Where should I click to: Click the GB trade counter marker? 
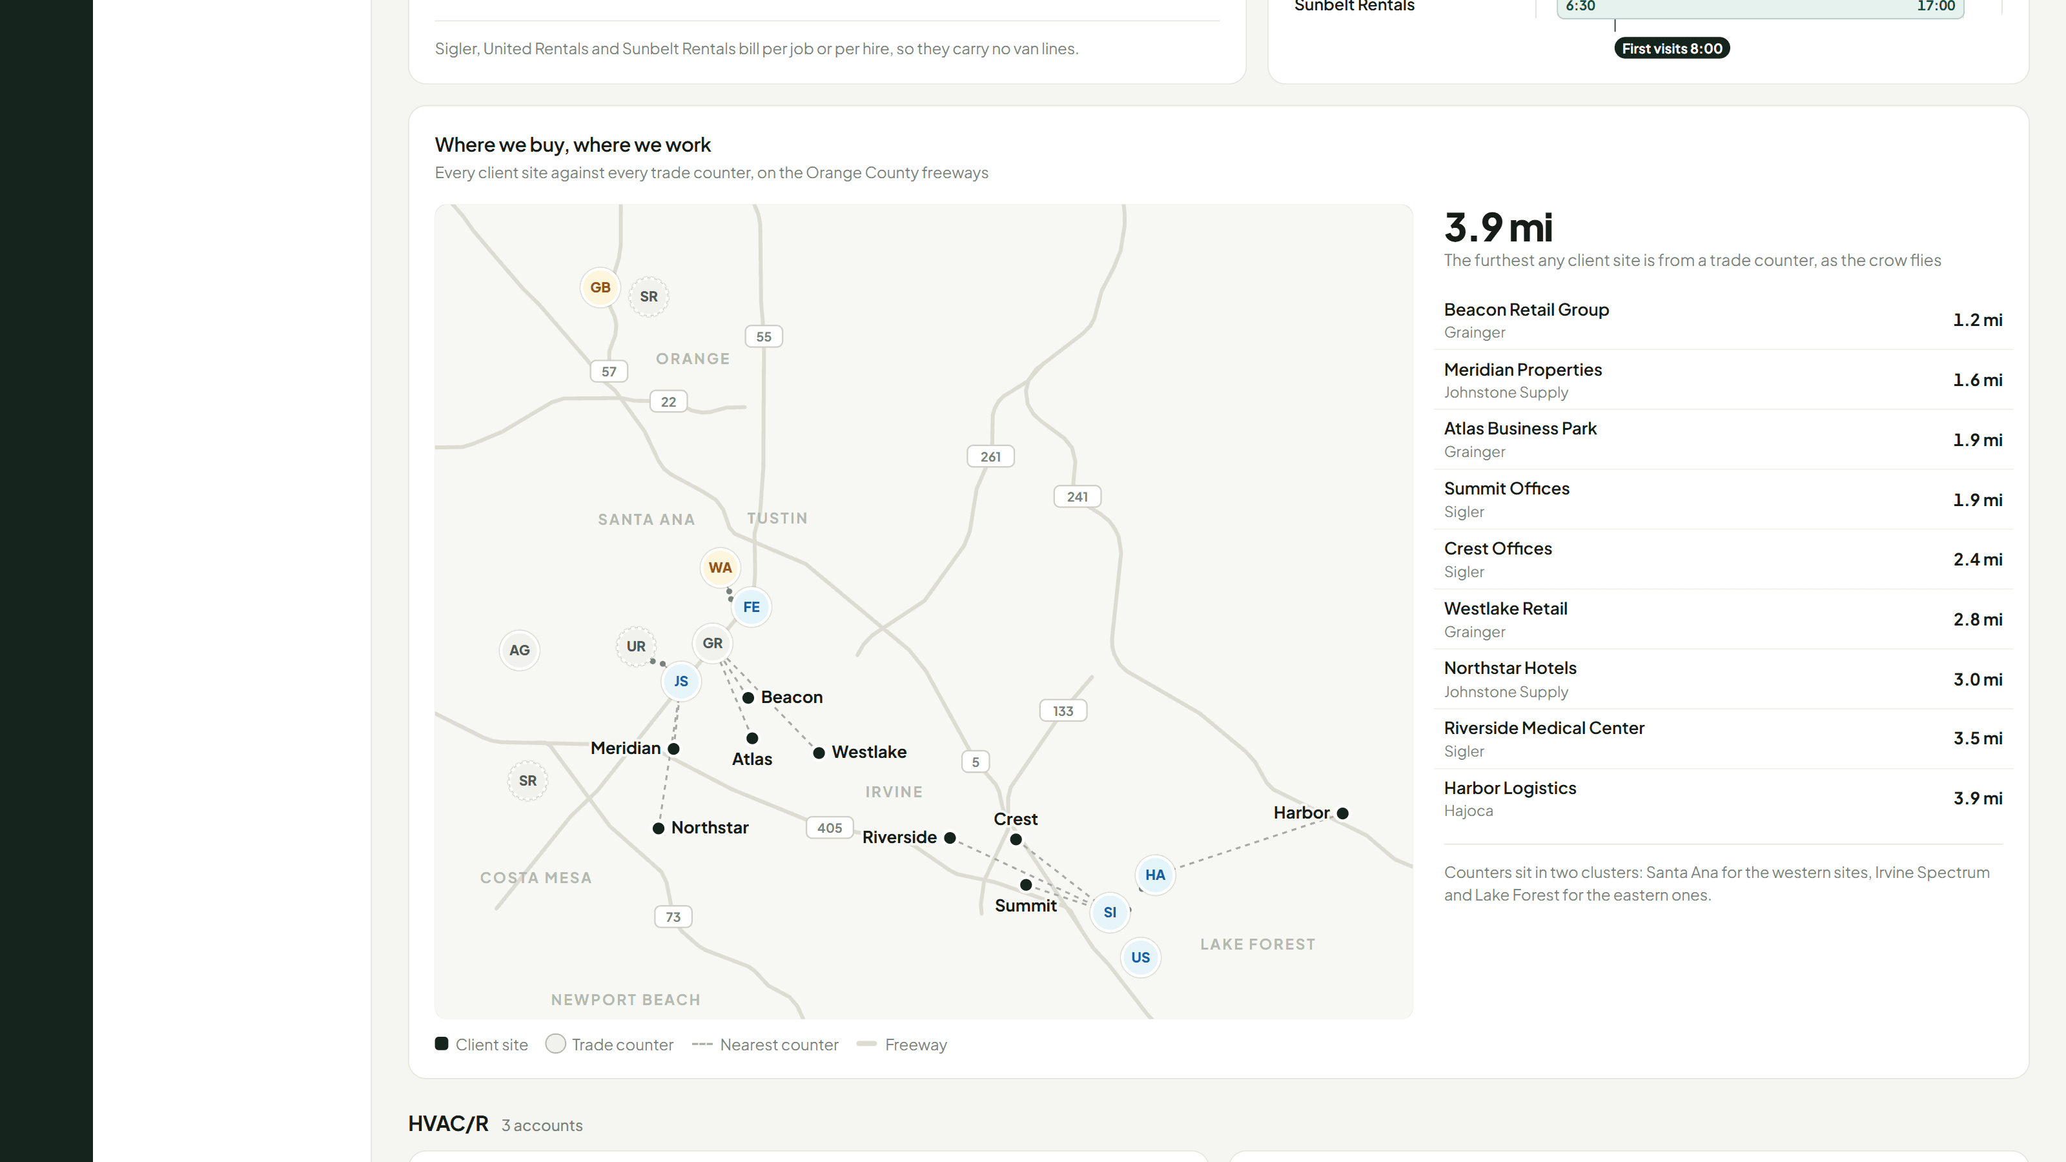coord(600,287)
